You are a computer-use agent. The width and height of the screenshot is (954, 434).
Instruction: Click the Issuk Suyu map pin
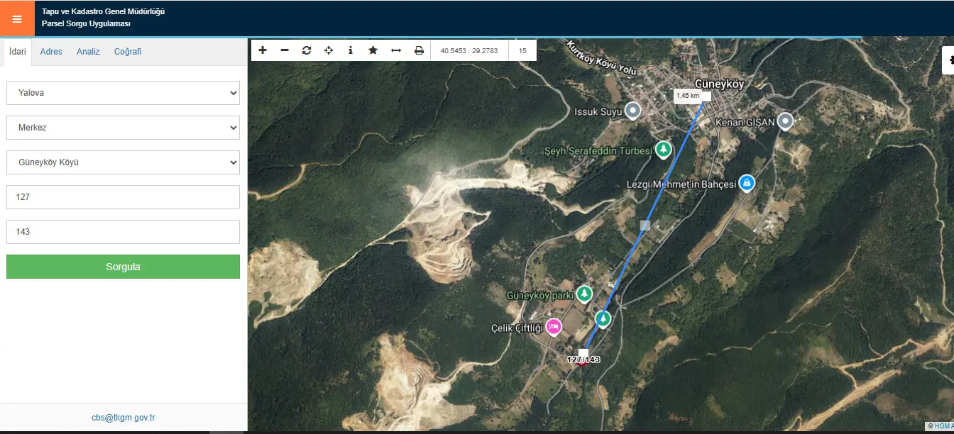[x=632, y=111]
